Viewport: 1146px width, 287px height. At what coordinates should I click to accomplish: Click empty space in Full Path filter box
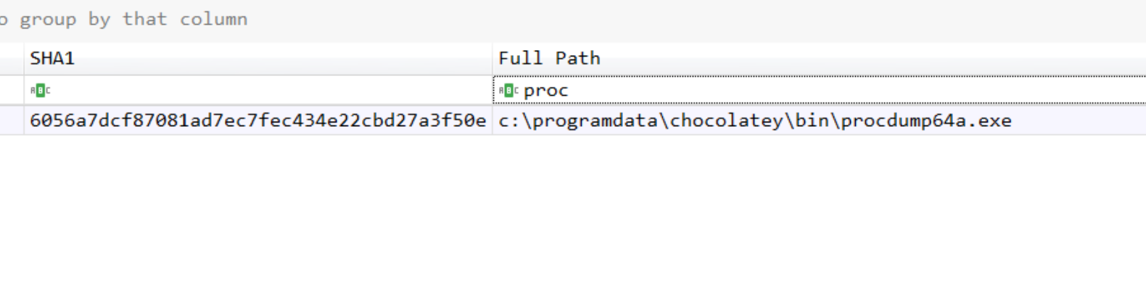point(856,91)
